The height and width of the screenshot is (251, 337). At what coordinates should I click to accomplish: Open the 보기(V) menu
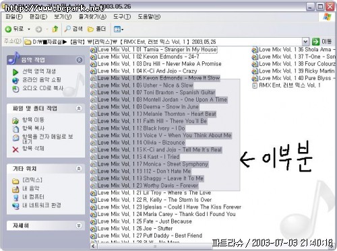63,17
